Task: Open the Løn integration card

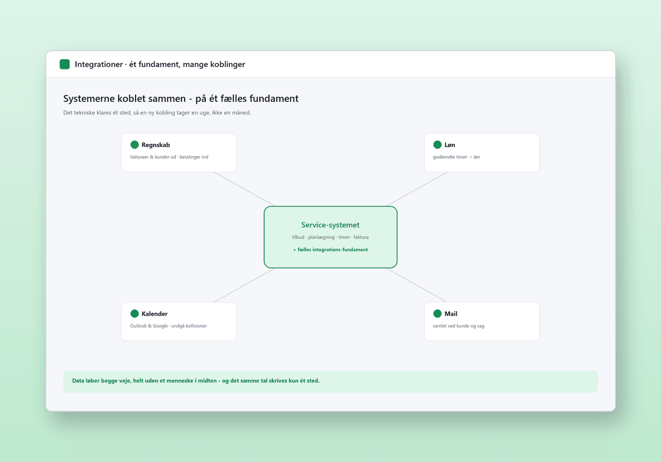Action: point(482,153)
